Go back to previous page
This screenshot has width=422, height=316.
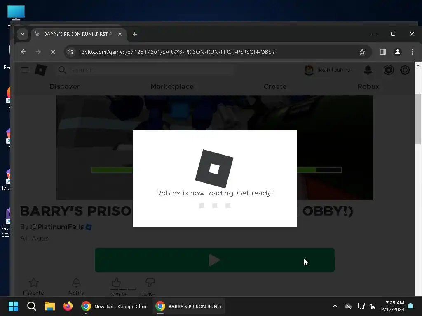click(x=23, y=52)
